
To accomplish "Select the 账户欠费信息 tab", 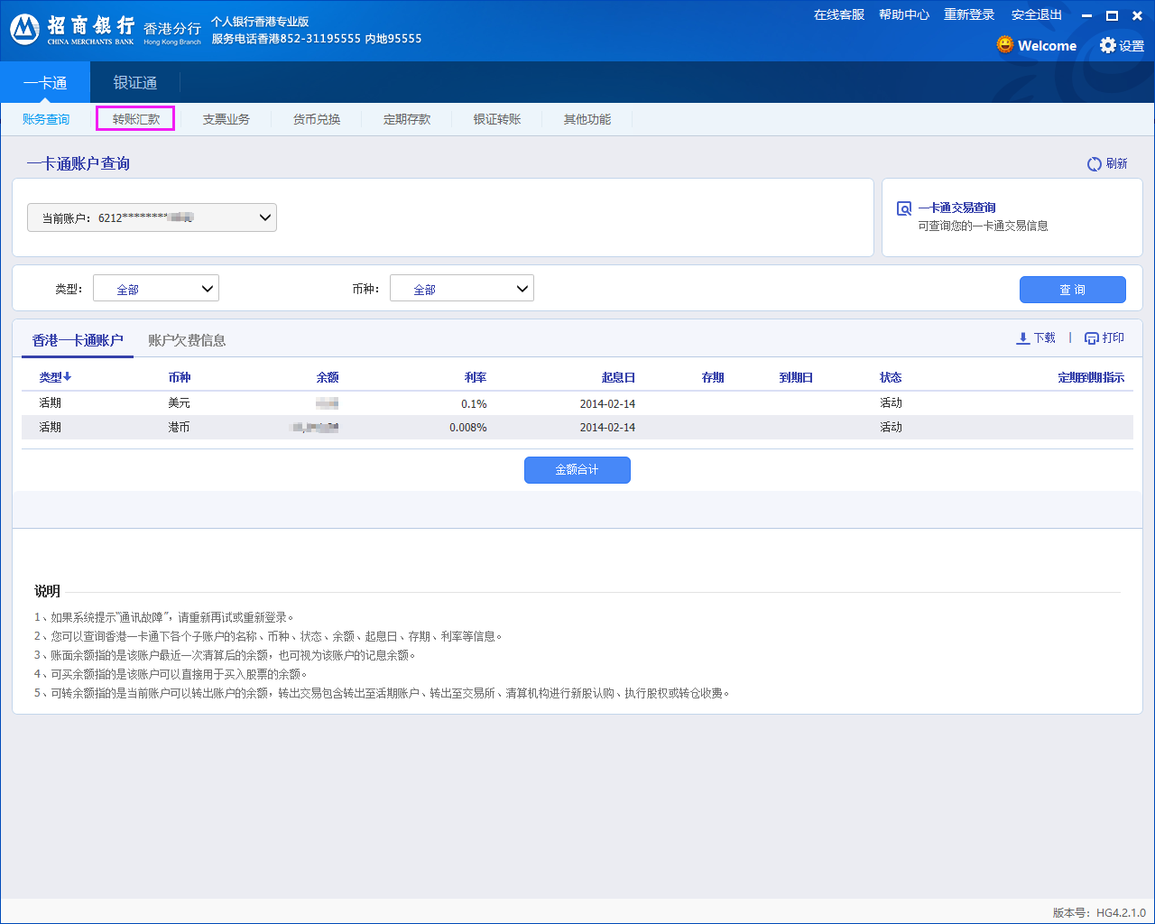I will coord(187,340).
